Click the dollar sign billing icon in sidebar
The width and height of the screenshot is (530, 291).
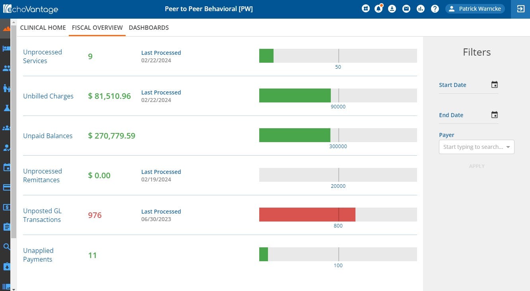(6, 207)
